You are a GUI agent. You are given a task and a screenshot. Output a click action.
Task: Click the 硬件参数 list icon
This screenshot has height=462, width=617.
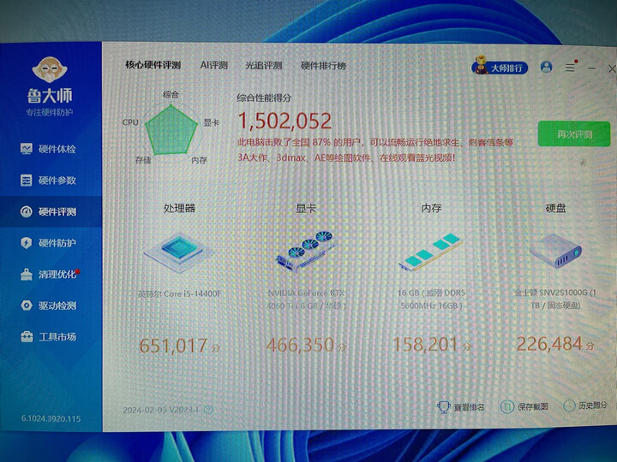[27, 181]
